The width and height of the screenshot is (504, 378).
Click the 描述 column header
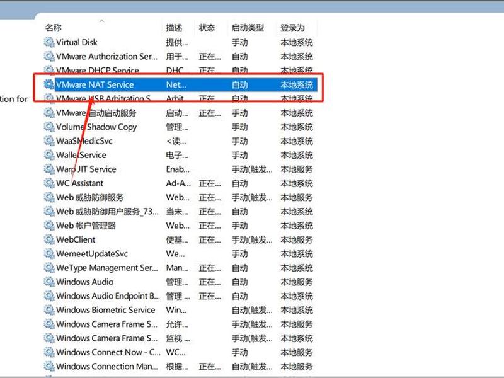pos(174,28)
